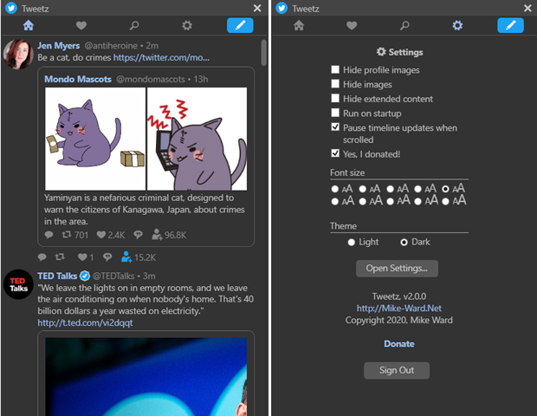Click Twitter bird logo in timeline window title

tap(11, 8)
